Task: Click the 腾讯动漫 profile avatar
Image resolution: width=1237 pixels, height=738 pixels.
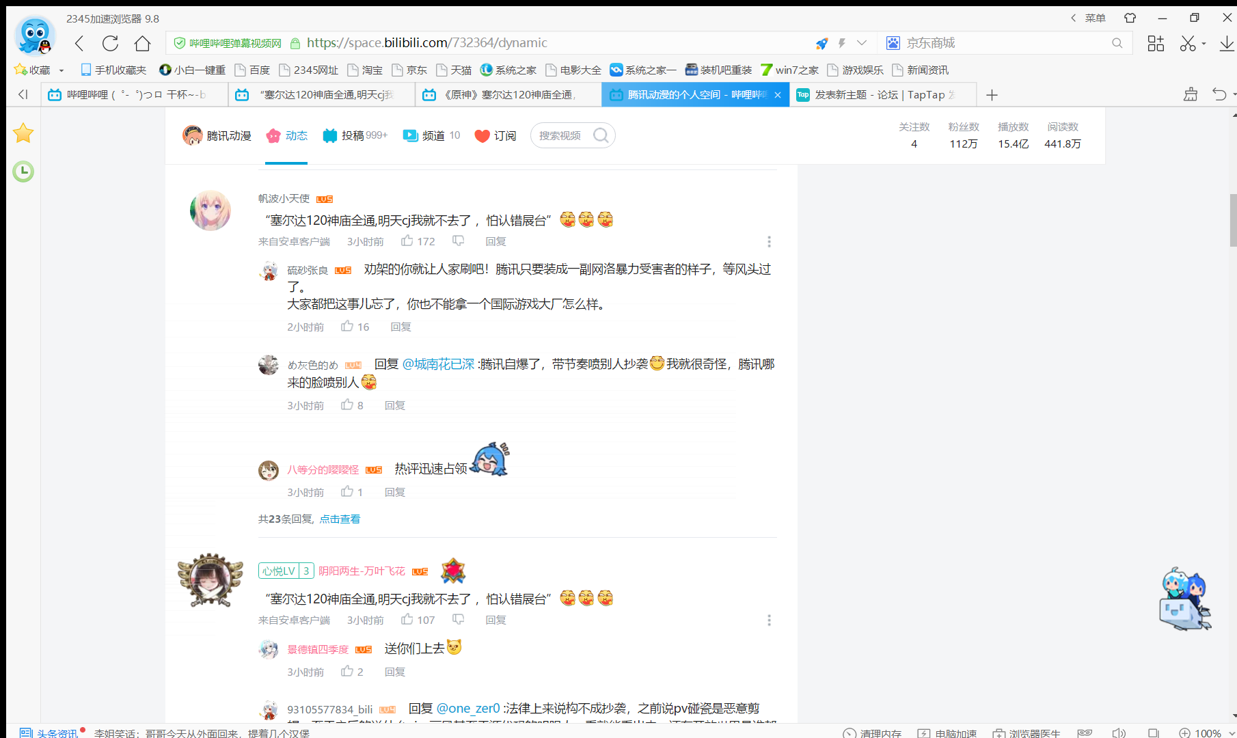Action: (x=193, y=135)
